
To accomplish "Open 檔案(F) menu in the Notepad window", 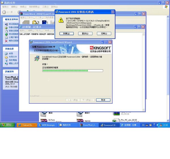I will pos(23,31).
